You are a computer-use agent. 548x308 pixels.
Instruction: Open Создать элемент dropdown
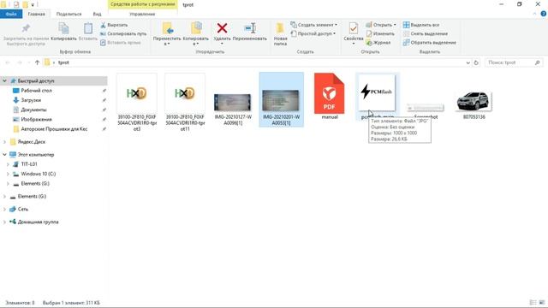(314, 25)
